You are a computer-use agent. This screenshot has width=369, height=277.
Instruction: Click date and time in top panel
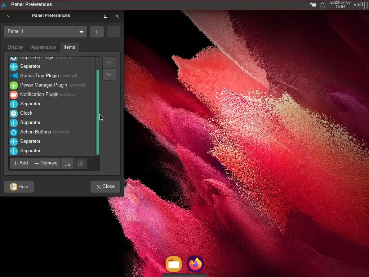pyautogui.click(x=340, y=4)
